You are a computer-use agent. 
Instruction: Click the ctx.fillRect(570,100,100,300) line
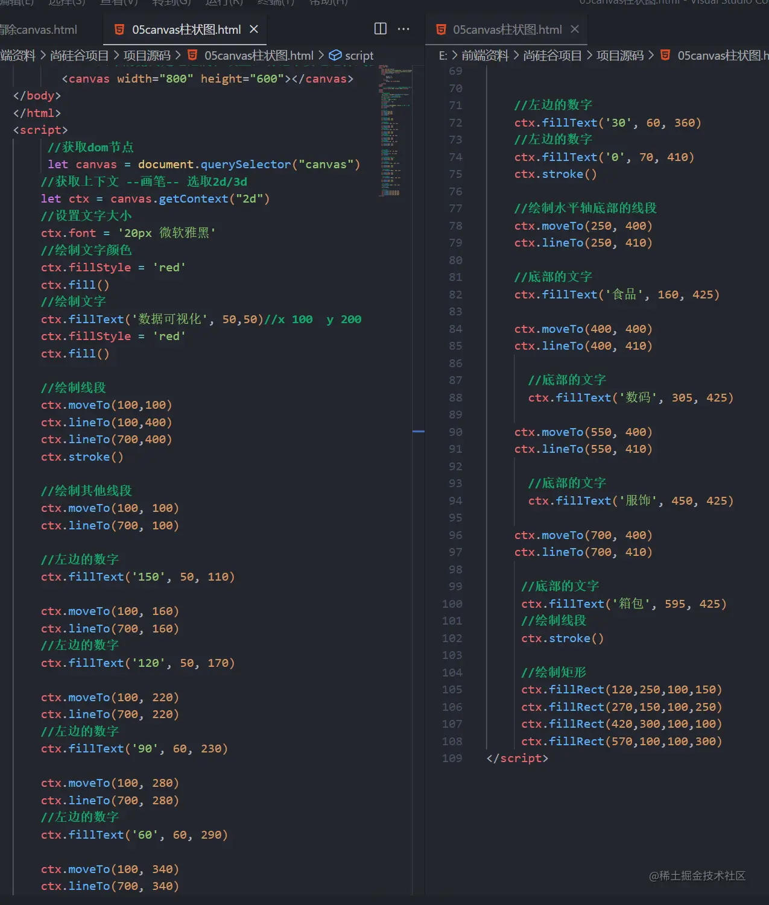pos(622,741)
